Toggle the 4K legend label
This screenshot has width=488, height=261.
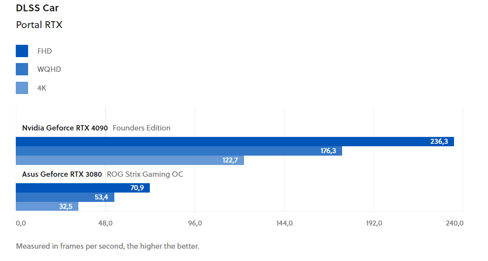pyautogui.click(x=42, y=88)
